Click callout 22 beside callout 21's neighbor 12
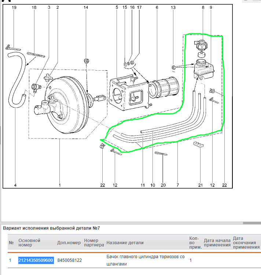 224,185
